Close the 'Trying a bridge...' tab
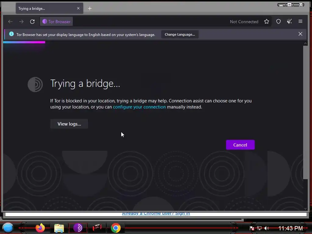 click(x=78, y=8)
